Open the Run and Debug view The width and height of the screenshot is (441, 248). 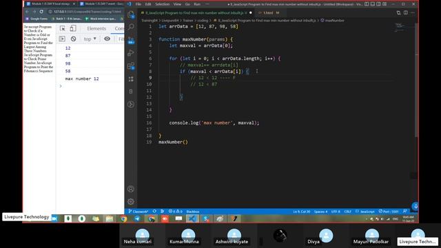coord(131,53)
